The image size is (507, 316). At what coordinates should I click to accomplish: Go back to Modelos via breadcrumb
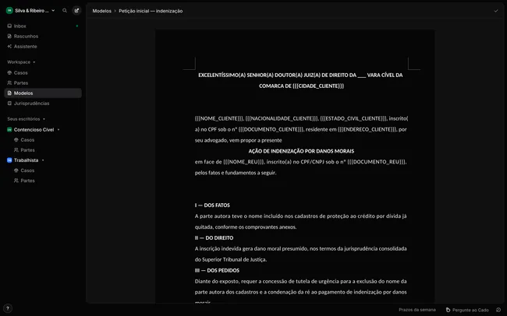click(102, 11)
